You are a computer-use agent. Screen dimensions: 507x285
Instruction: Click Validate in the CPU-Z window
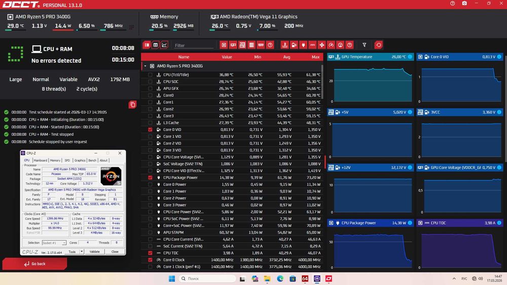[95, 252]
